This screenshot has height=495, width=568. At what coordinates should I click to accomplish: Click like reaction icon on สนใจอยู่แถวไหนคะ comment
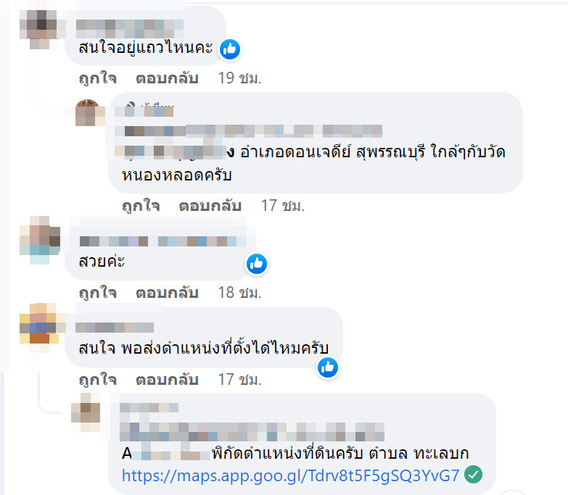(x=230, y=49)
